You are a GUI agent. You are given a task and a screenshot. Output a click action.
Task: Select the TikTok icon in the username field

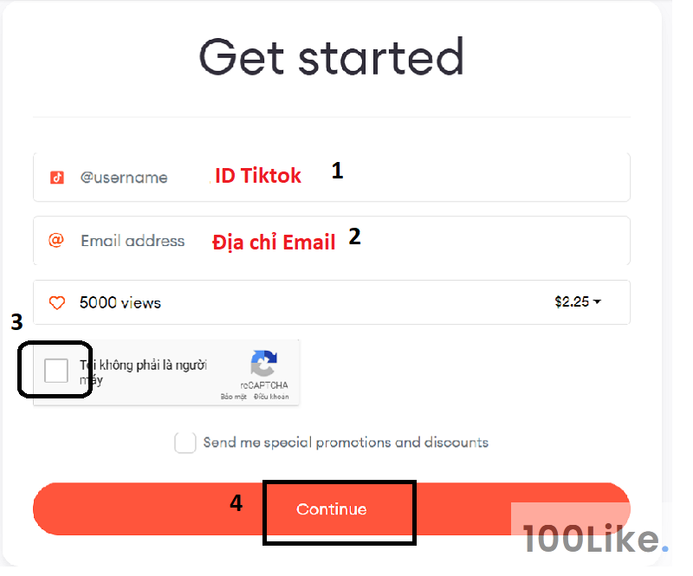(x=57, y=178)
